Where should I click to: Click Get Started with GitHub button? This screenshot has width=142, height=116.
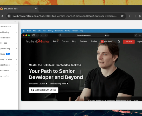tap(44, 90)
